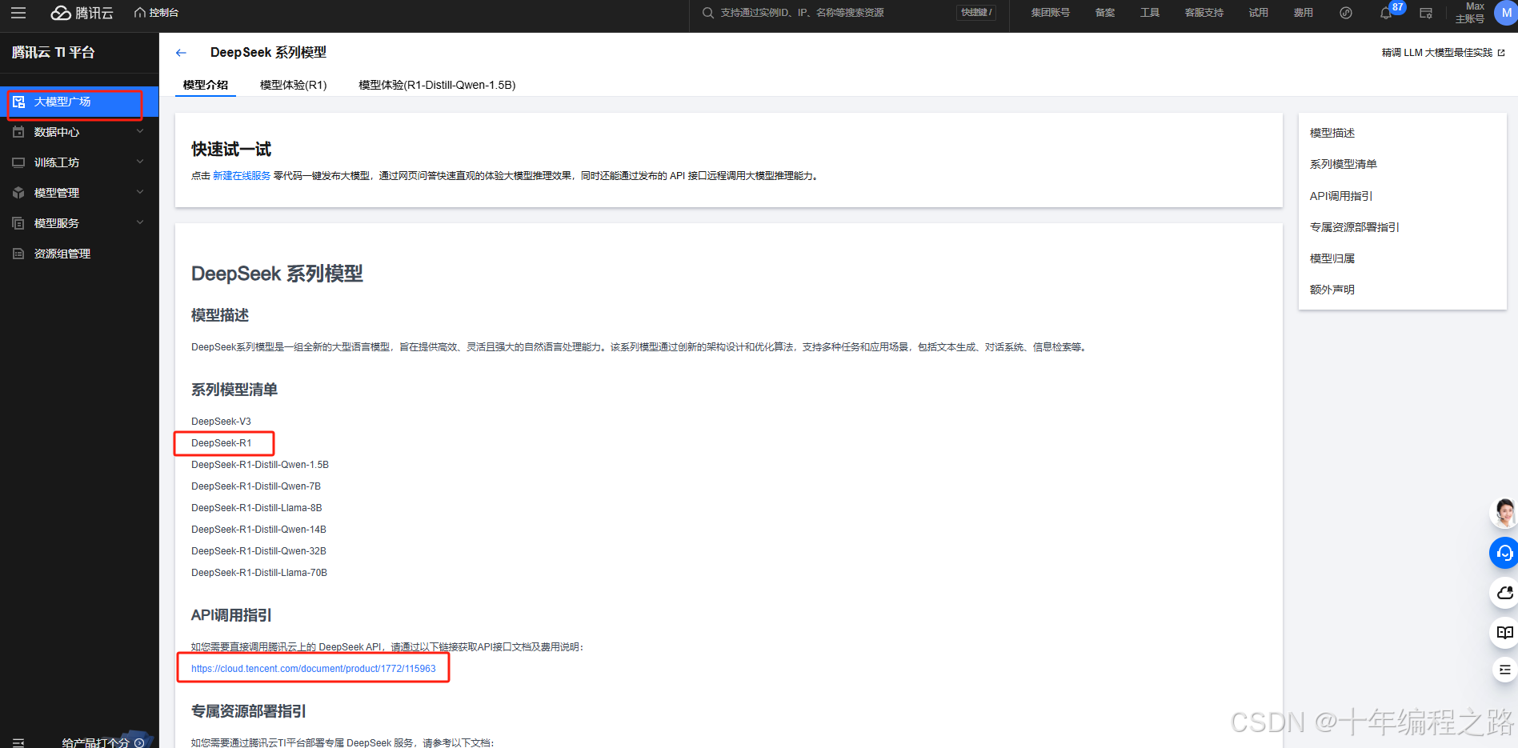Open 备案 menu item
Screen dimensions: 1518x748
[1104, 13]
